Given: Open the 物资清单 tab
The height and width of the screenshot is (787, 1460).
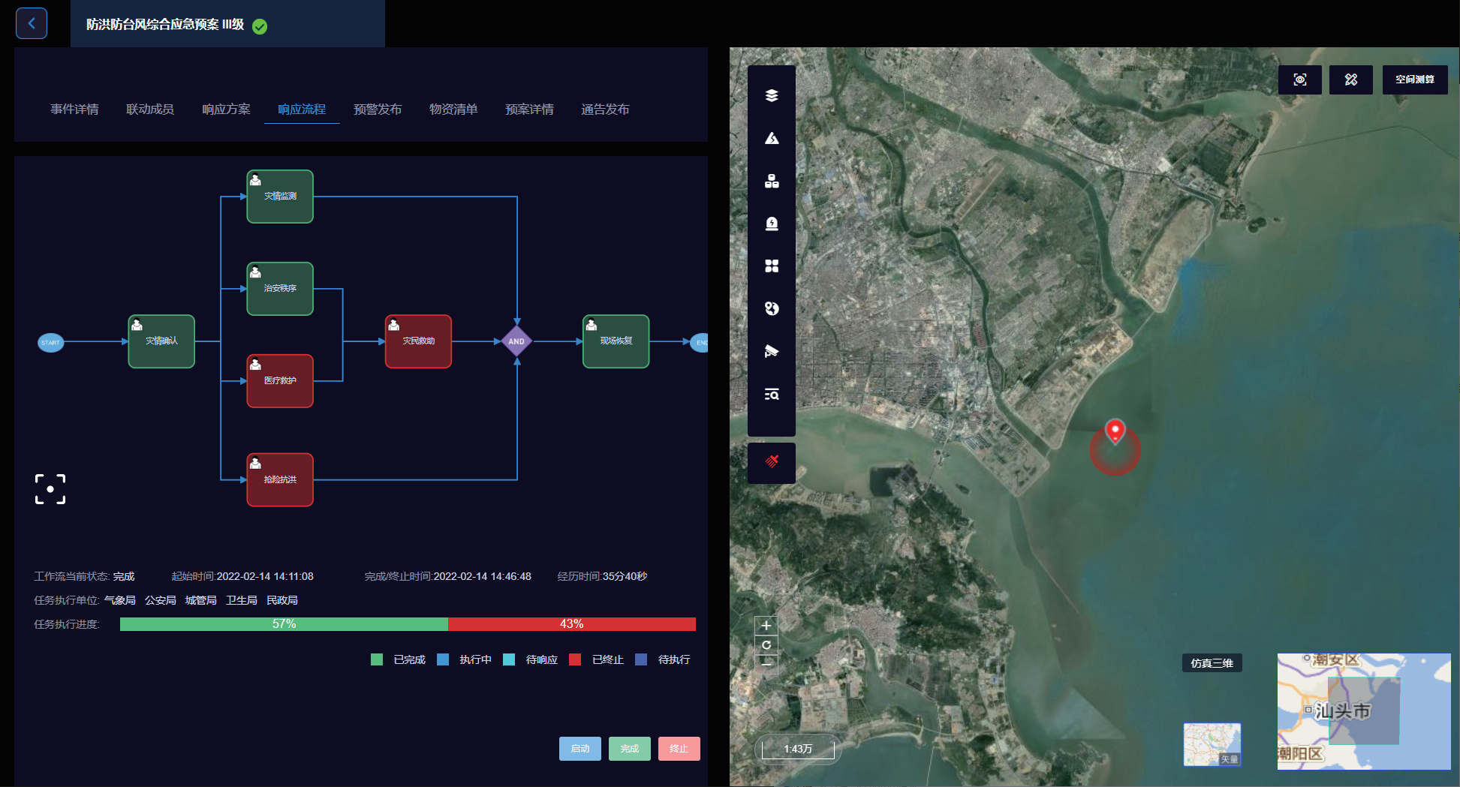Looking at the screenshot, I should [453, 110].
